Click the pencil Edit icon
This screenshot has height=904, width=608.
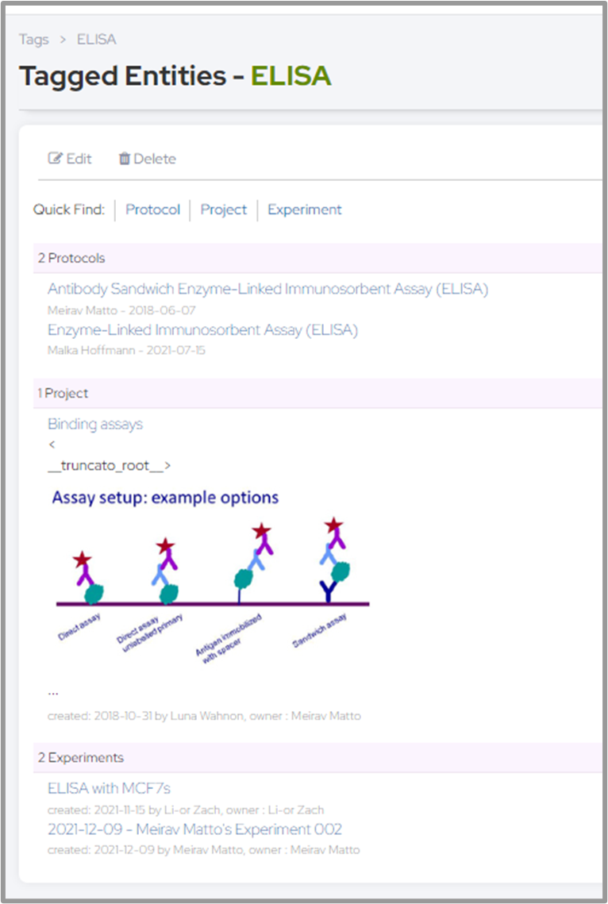pyautogui.click(x=56, y=159)
